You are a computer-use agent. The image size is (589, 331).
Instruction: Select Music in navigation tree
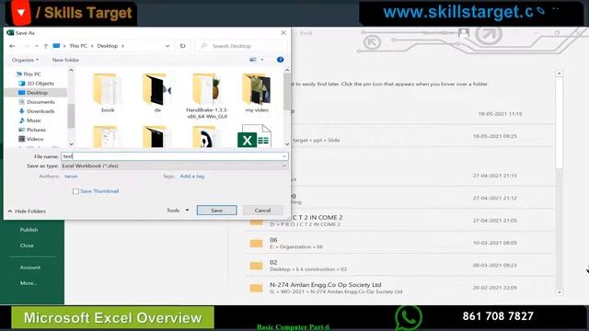30,120
